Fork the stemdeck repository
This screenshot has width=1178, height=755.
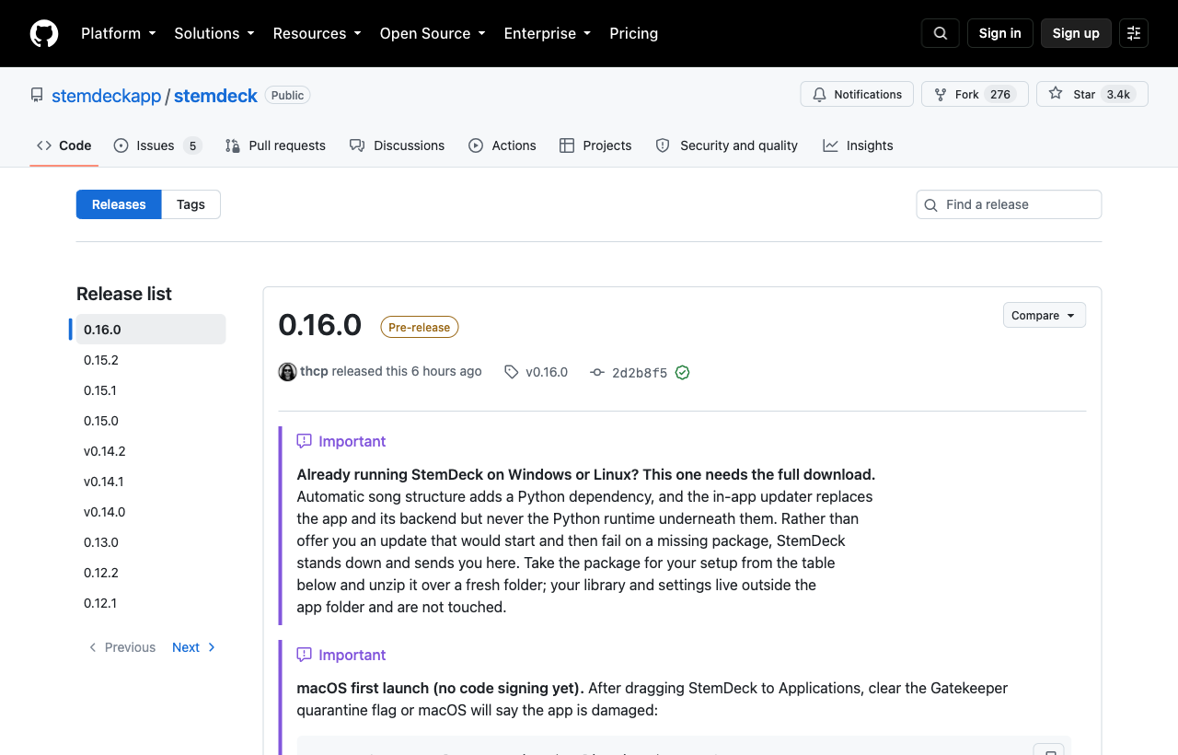pos(975,94)
